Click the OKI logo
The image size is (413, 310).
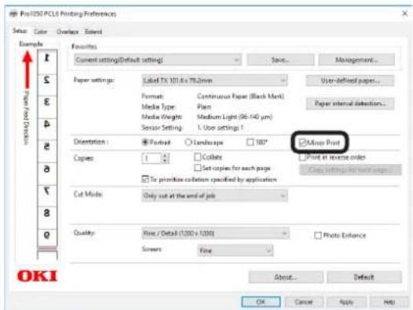click(37, 276)
